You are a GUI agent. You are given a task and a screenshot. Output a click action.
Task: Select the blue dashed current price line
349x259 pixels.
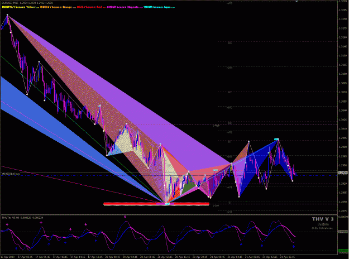[x=169, y=176]
